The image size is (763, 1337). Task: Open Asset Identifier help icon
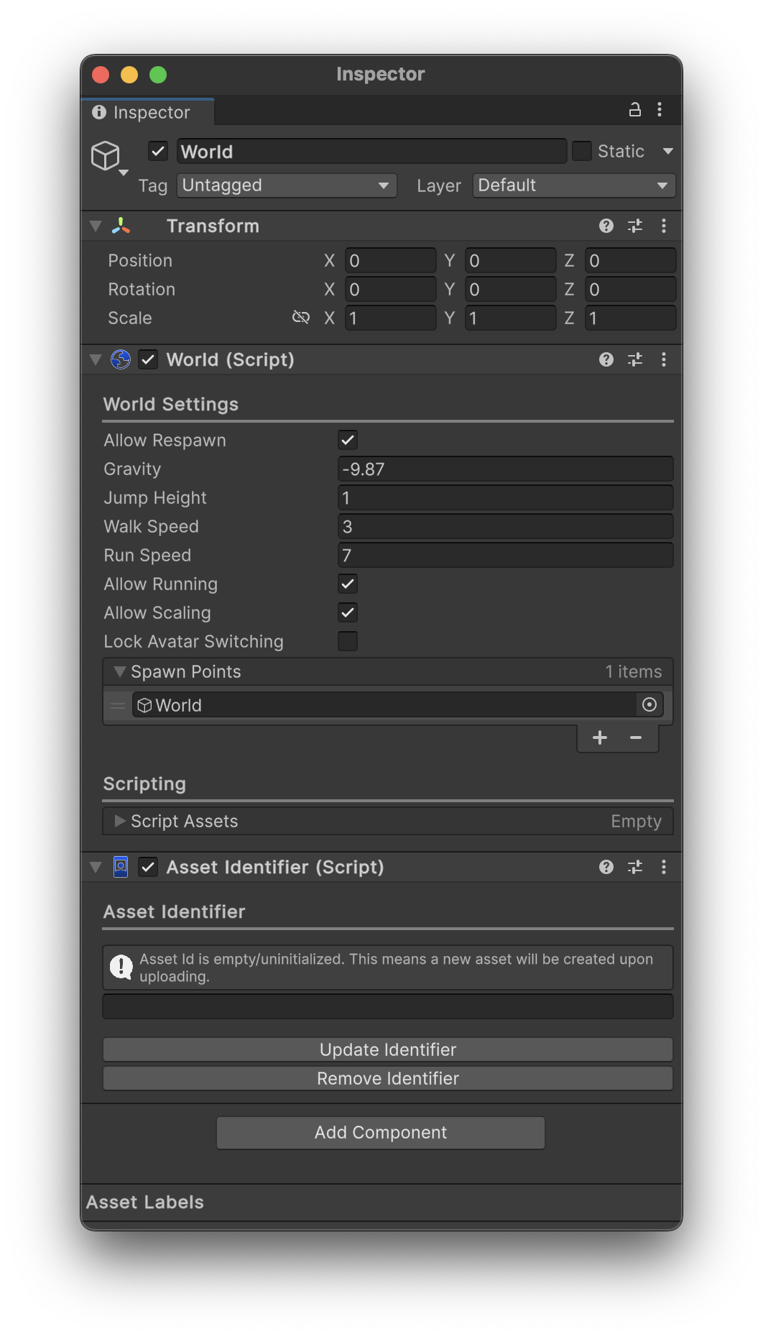(x=606, y=867)
